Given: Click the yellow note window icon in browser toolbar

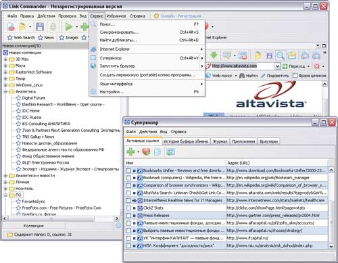Looking at the screenshot, I should point(292,55).
